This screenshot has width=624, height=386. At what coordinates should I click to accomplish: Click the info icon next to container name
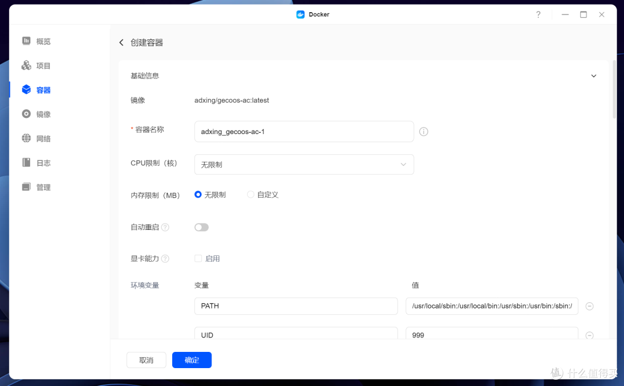(424, 132)
